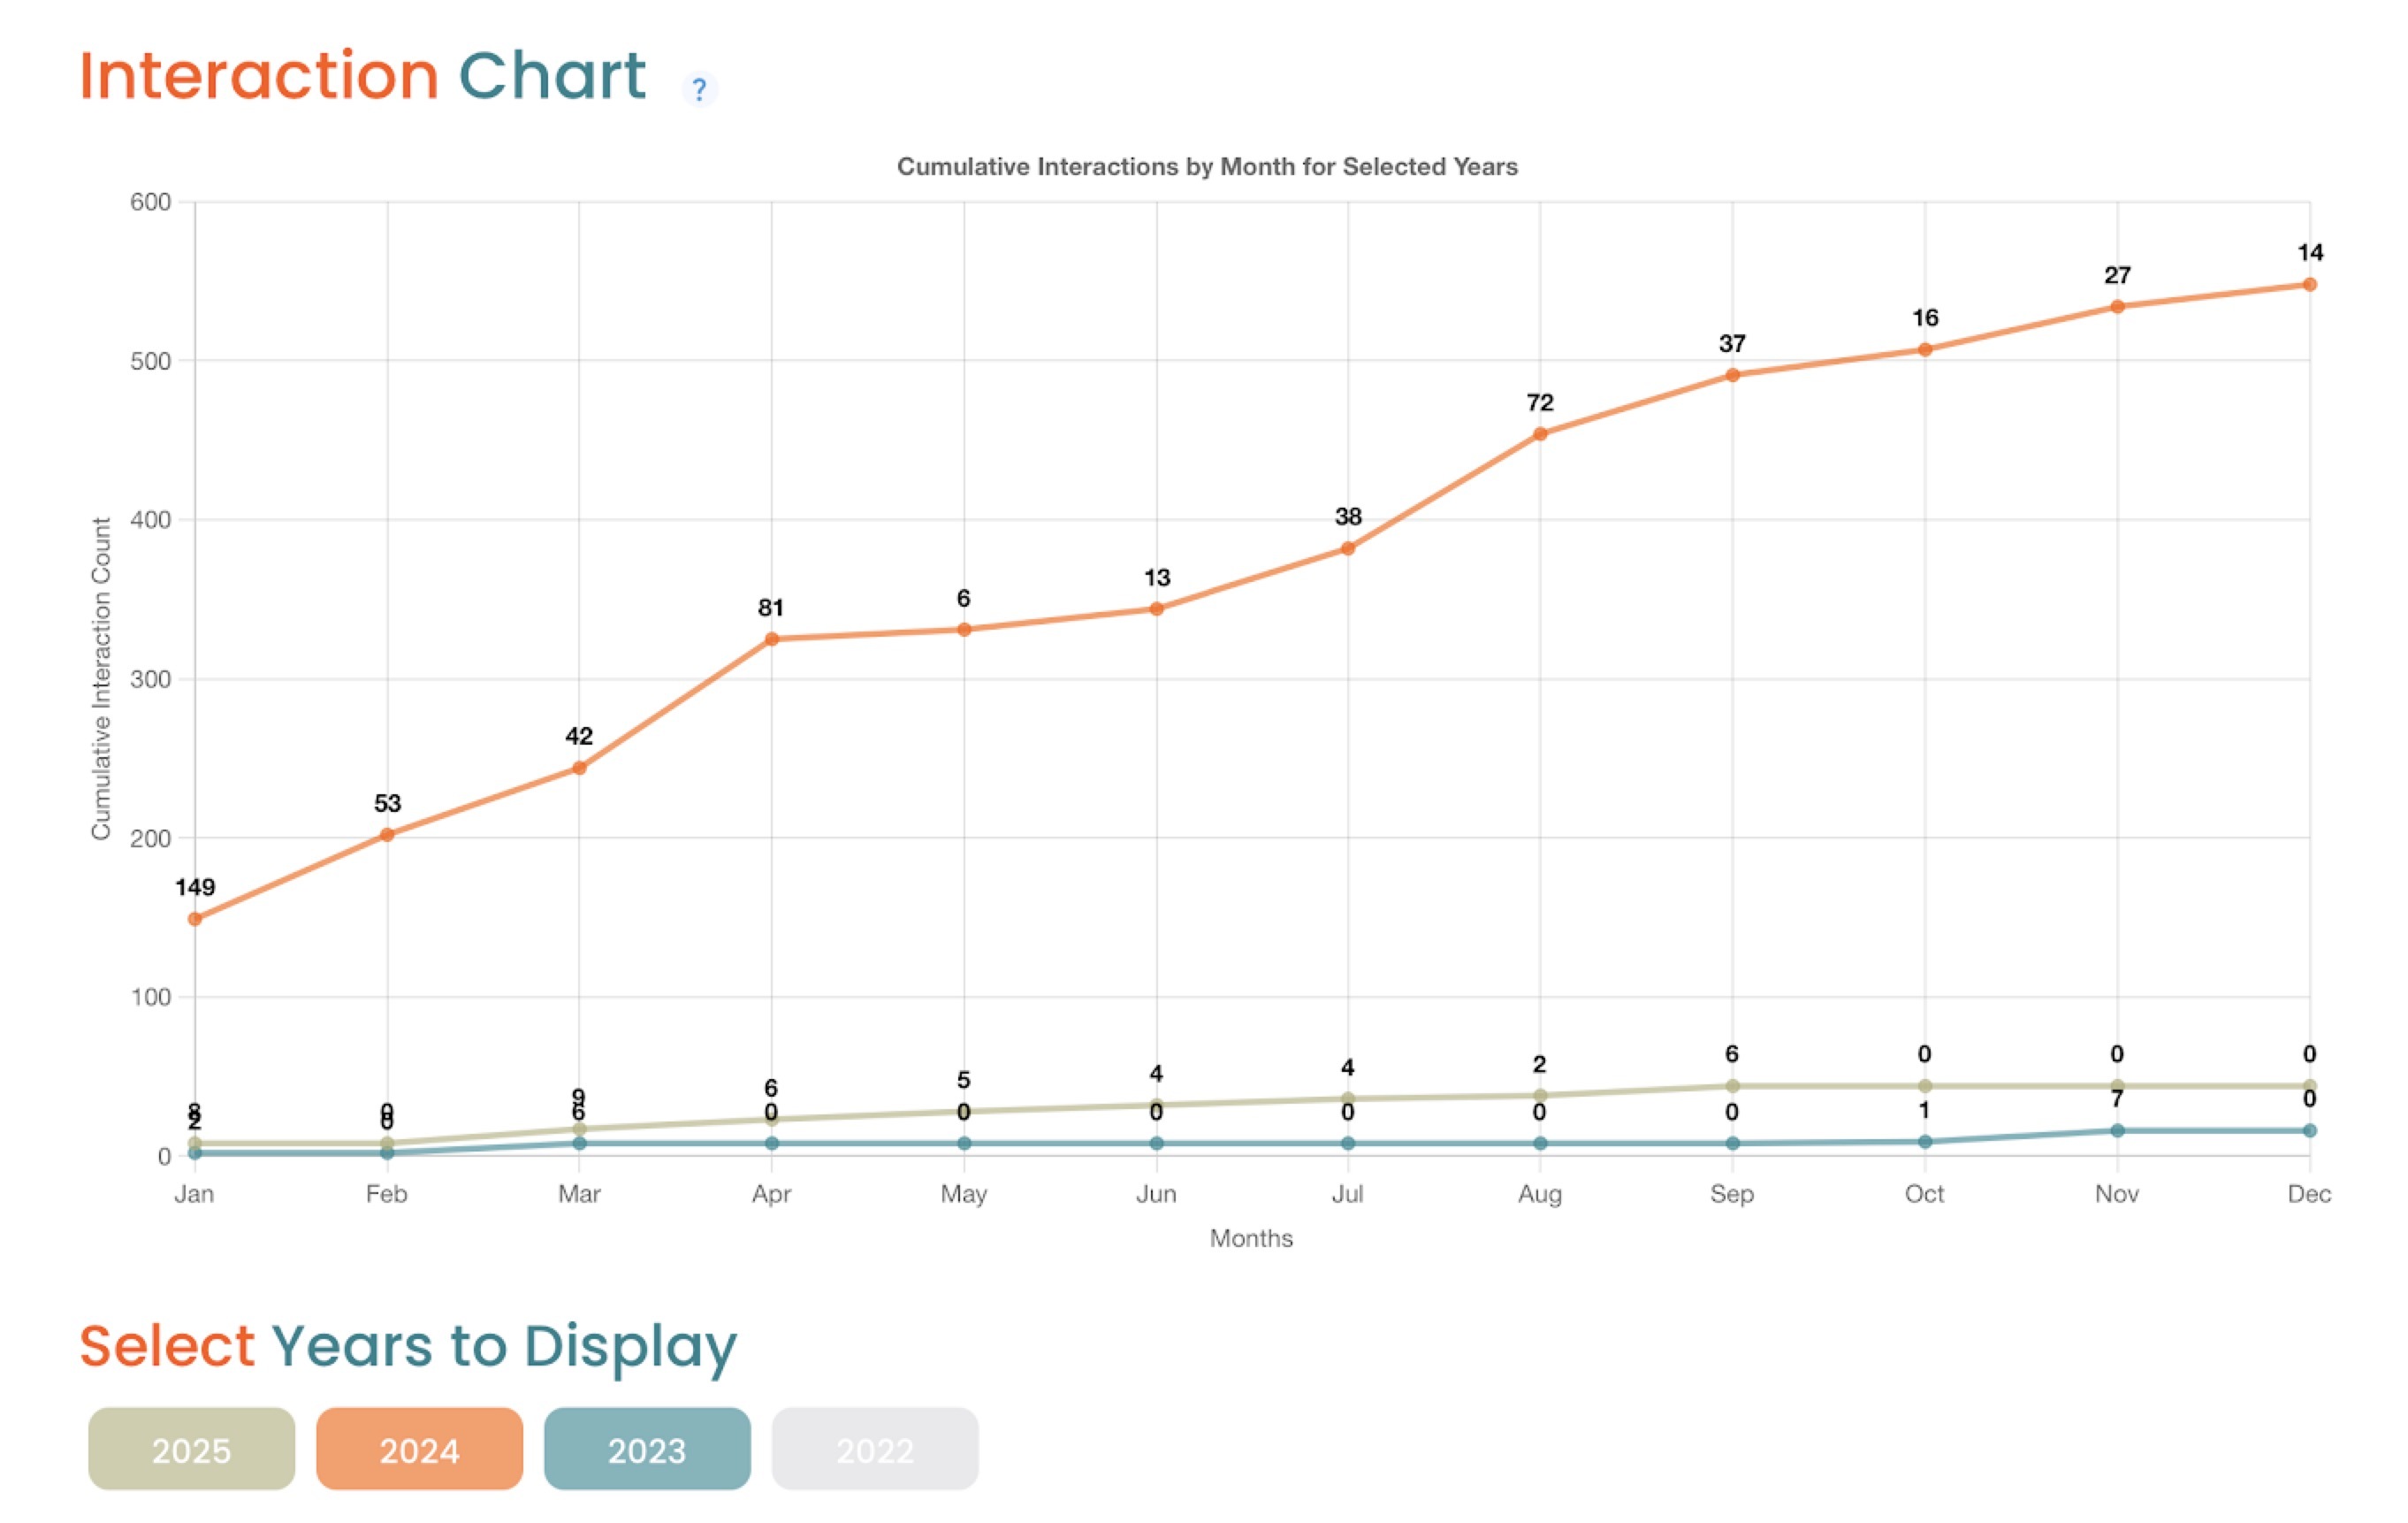Click the 2024 October point labeled 16
2408x1523 pixels.
click(1925, 350)
